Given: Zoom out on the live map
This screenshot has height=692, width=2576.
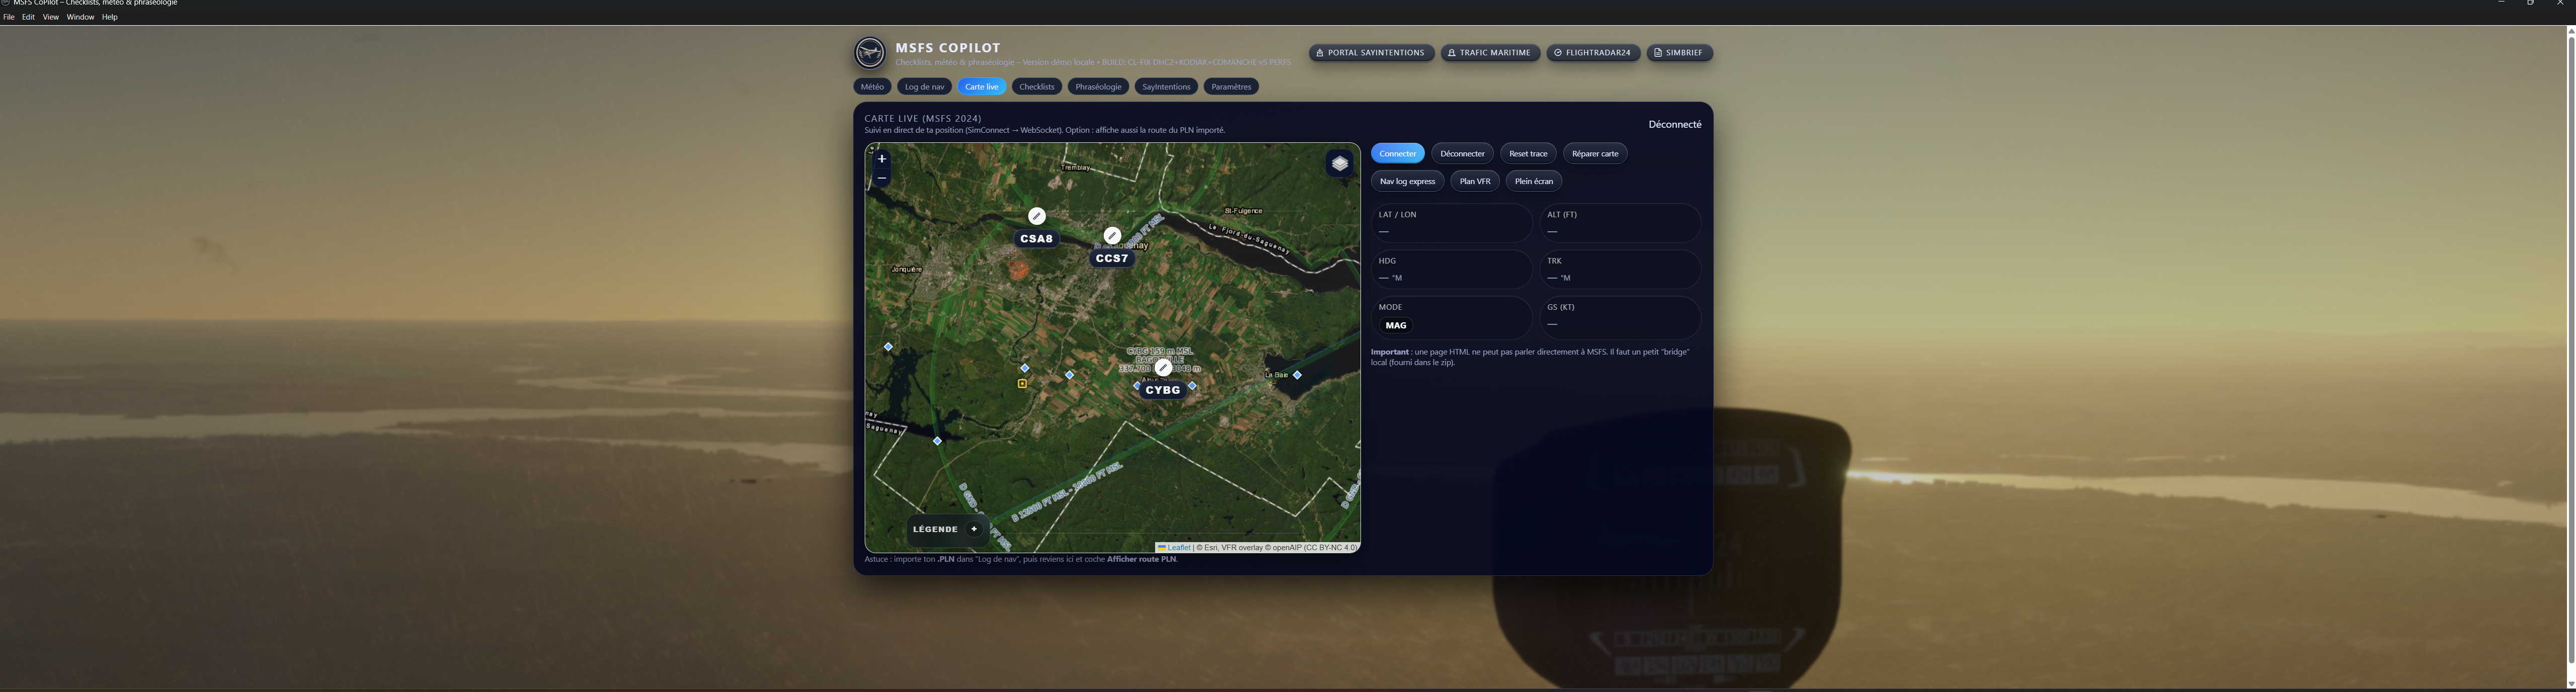Looking at the screenshot, I should [881, 178].
